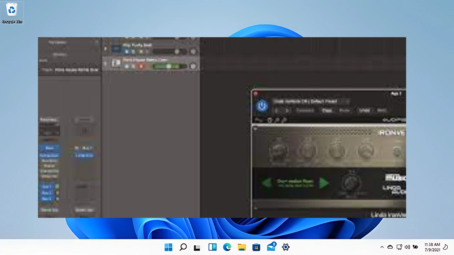Viewport: 454px width, 255px height.
Task: Show hidden system tray icons
Action: (382, 247)
